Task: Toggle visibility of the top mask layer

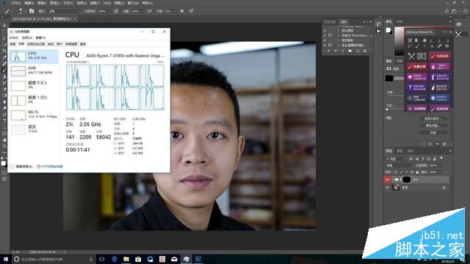Action: tap(387, 179)
